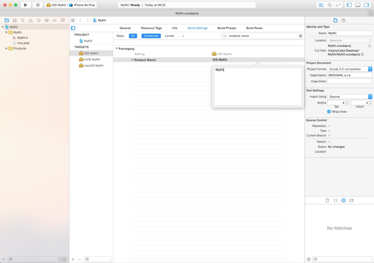Viewport: 374px width, 263px height.
Task: Choose the iPhone 6s Plus destination
Action: [x=82, y=5]
